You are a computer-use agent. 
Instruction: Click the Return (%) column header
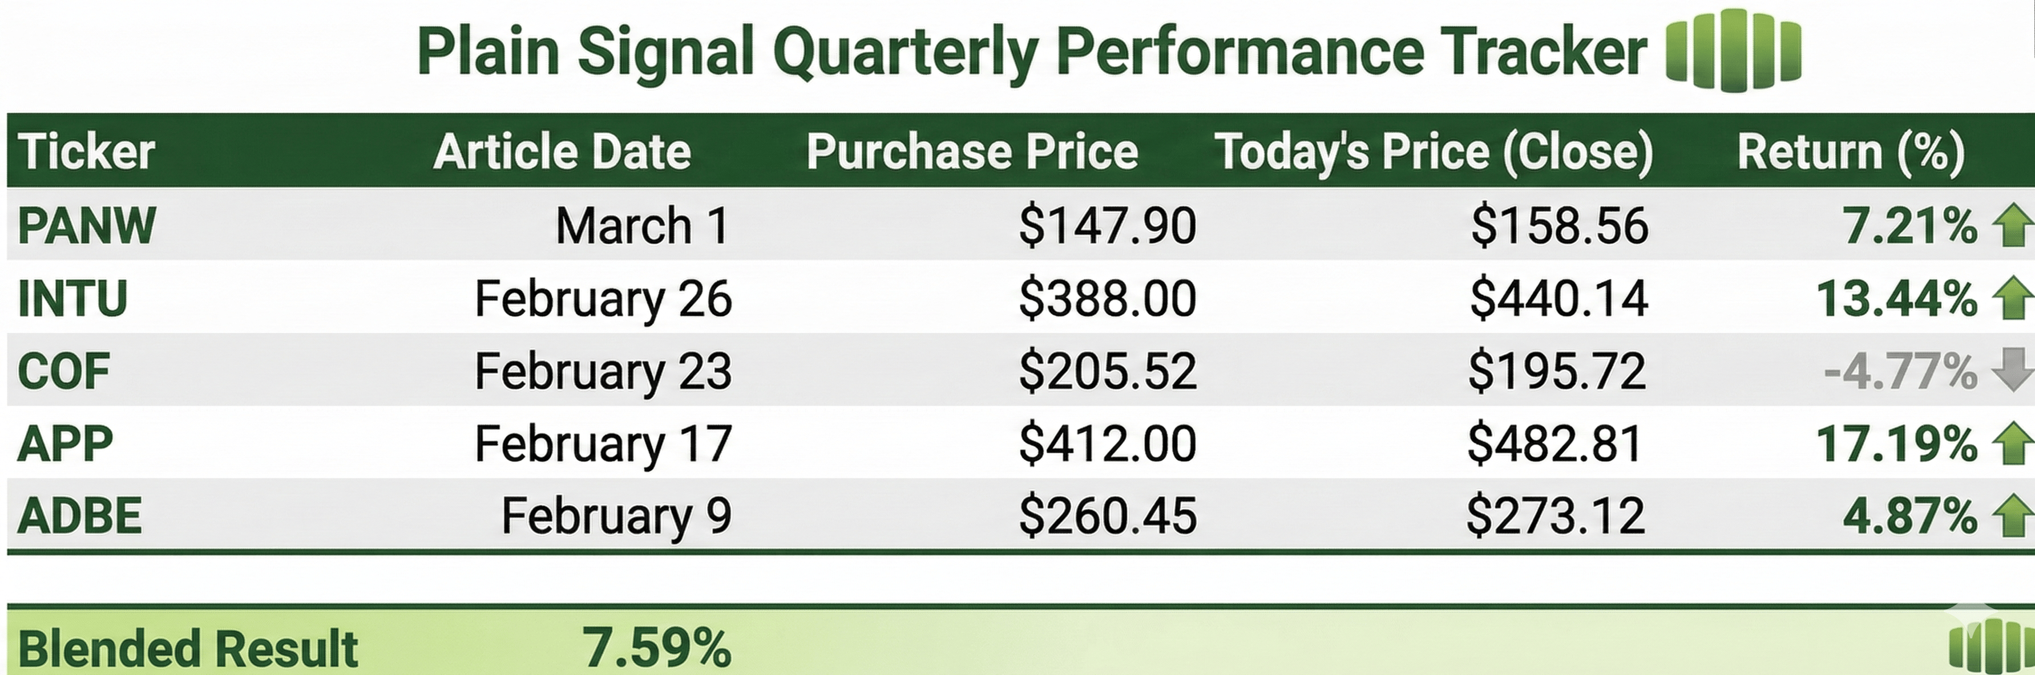1850,151
